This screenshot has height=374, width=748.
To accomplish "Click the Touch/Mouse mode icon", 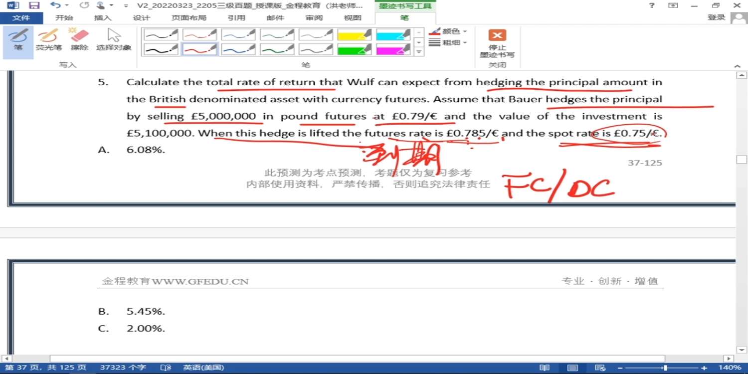I will [101, 5].
